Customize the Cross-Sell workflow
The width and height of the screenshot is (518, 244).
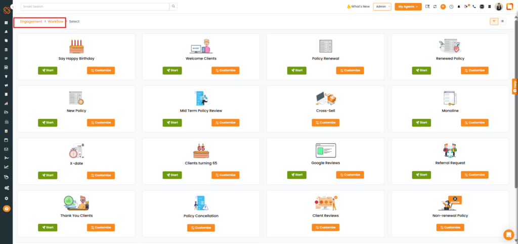click(326, 123)
